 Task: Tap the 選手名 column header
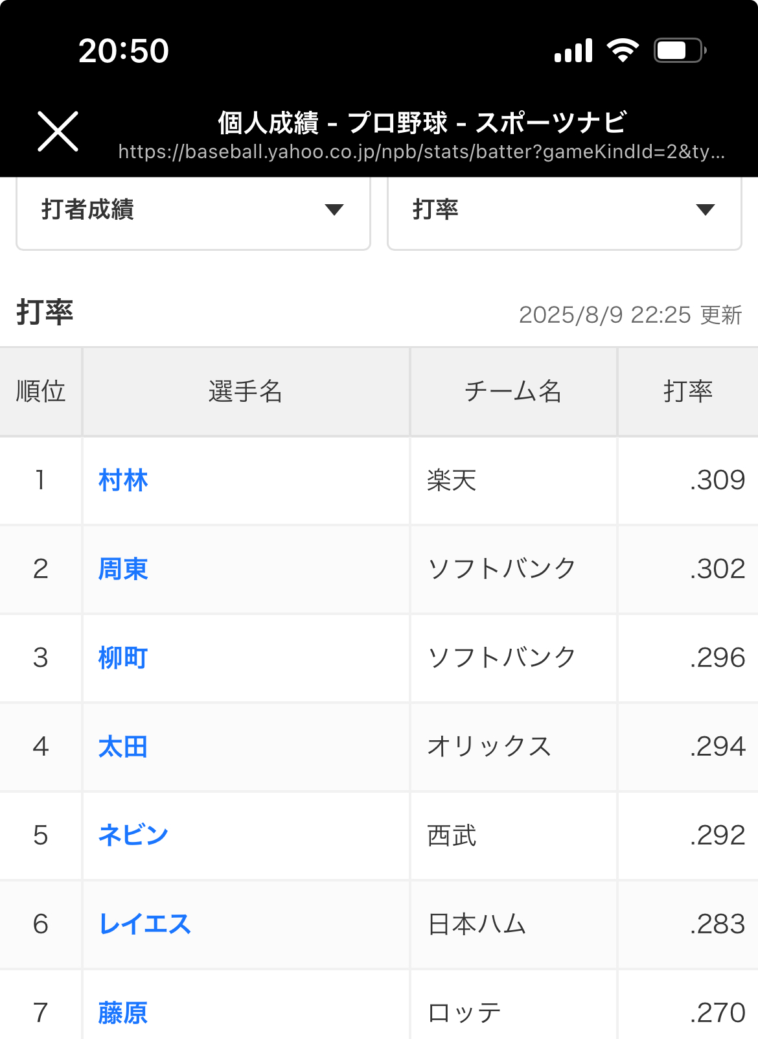click(246, 391)
